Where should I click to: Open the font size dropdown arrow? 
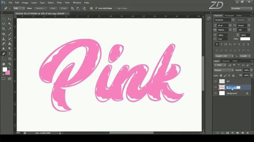pos(230,25)
